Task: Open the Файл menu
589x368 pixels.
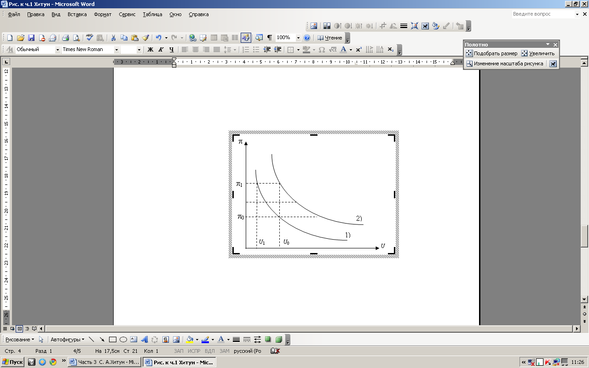Action: coord(14,14)
